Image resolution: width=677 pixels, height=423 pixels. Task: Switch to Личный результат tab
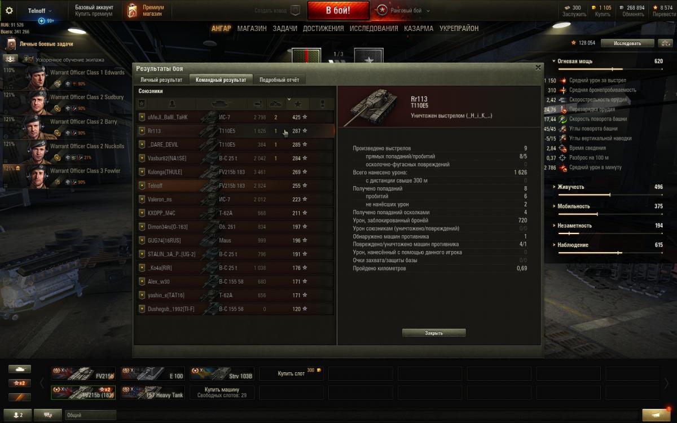pos(161,80)
